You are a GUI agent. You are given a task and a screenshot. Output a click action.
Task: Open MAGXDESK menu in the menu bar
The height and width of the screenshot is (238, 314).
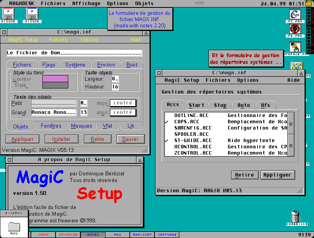[22, 4]
